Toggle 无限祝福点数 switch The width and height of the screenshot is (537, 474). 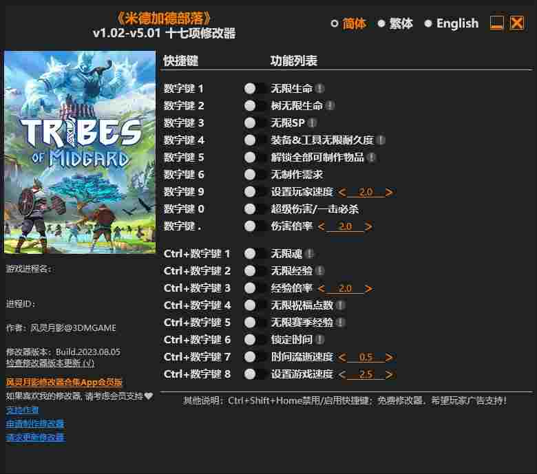click(x=255, y=305)
